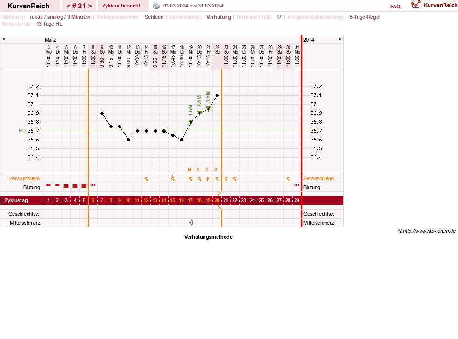Click cervical mucus S on day 28

[x=288, y=179]
